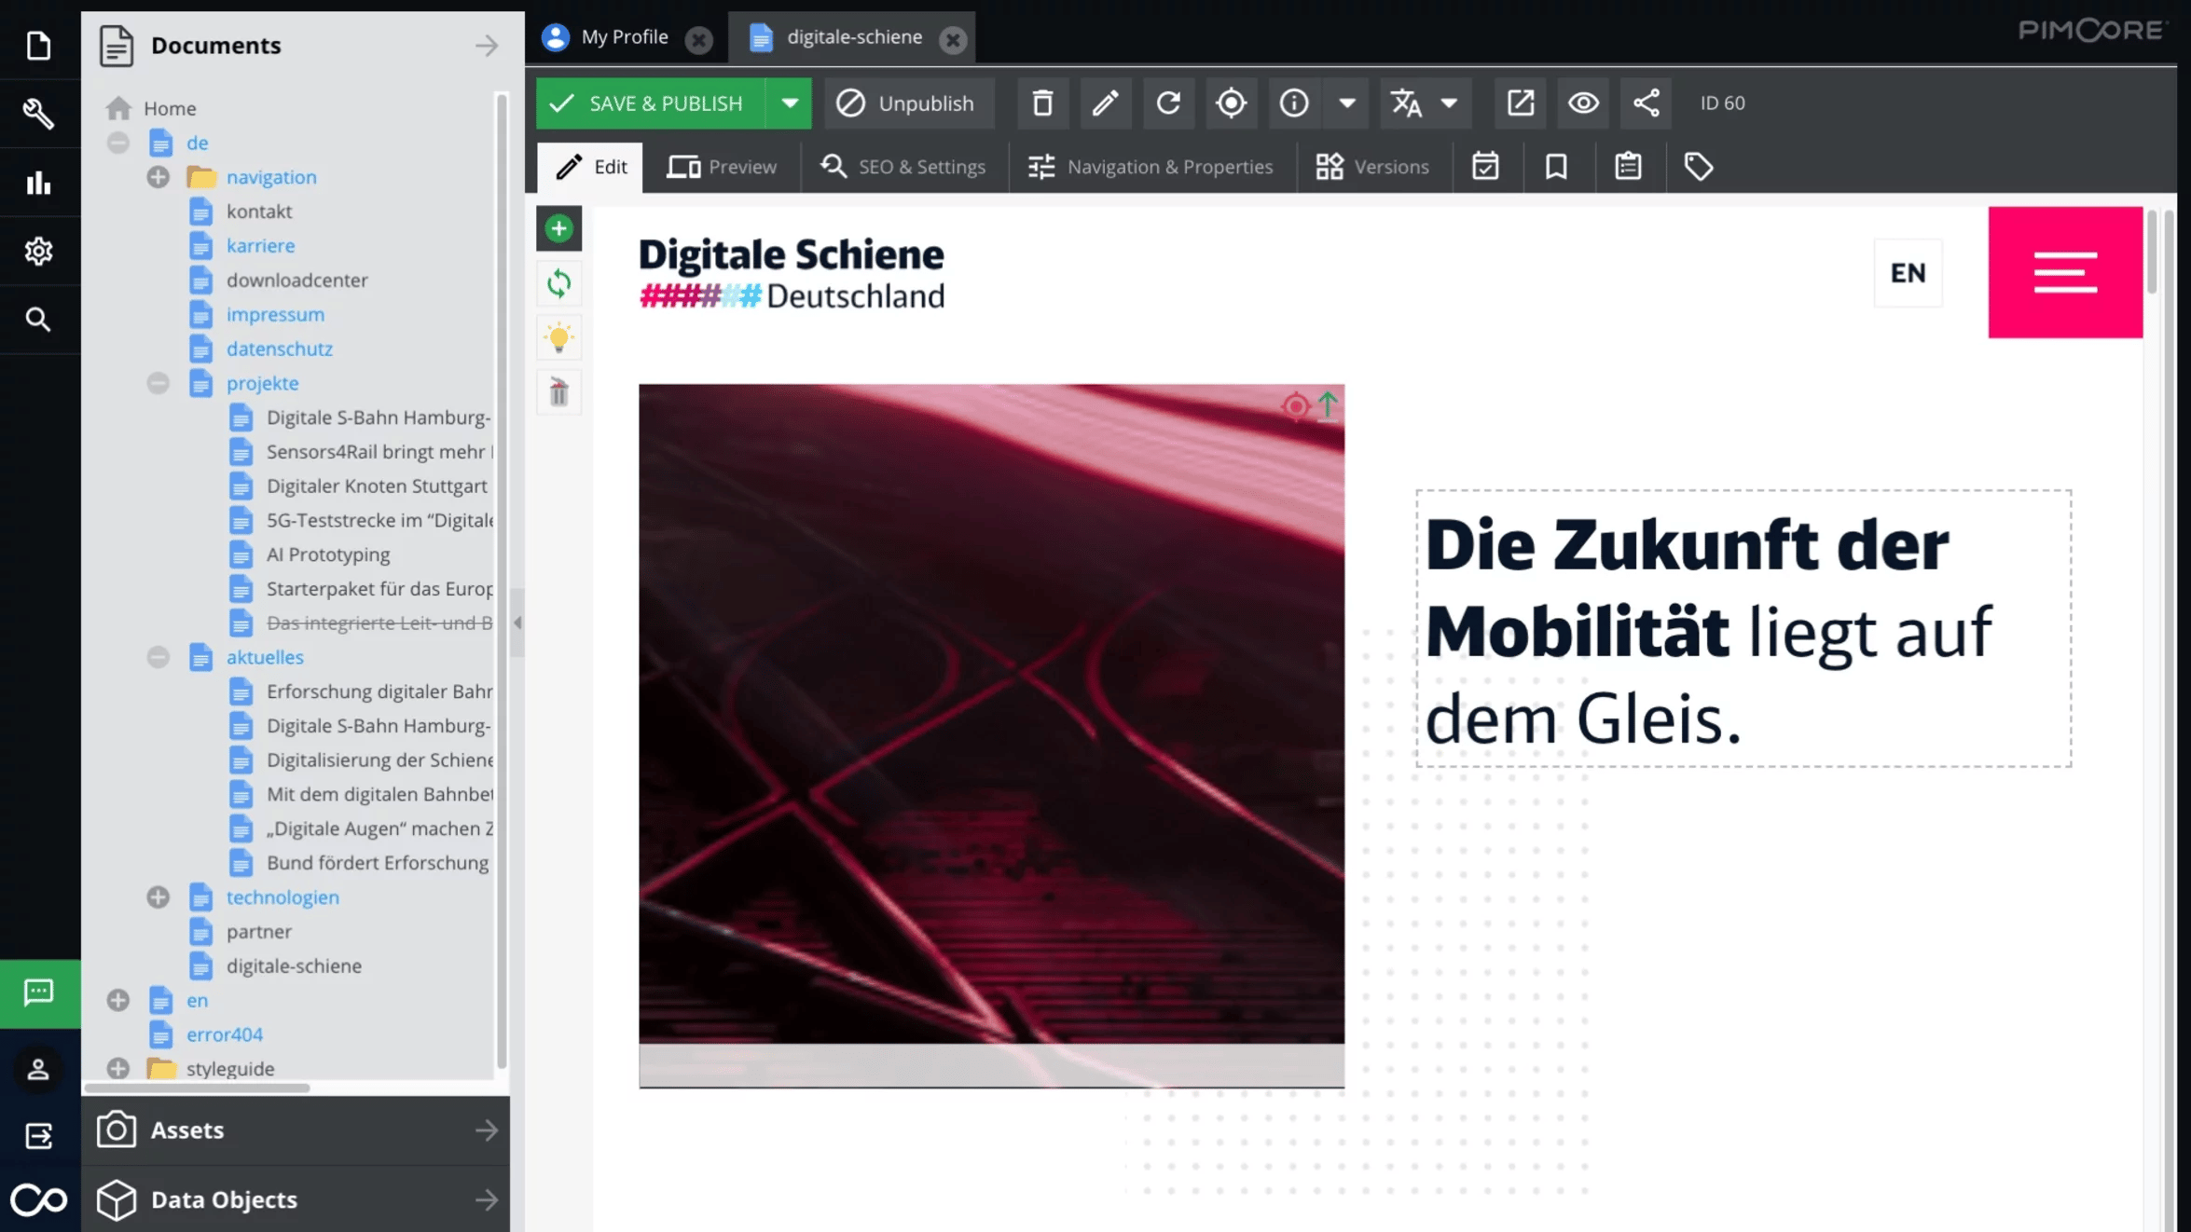Viewport: 2191px width, 1232px height.
Task: Open document in new window
Action: coord(1520,103)
